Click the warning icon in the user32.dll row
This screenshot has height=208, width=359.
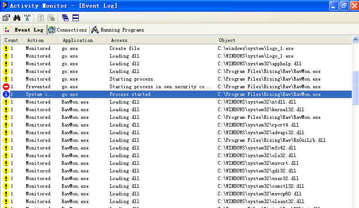point(6,178)
